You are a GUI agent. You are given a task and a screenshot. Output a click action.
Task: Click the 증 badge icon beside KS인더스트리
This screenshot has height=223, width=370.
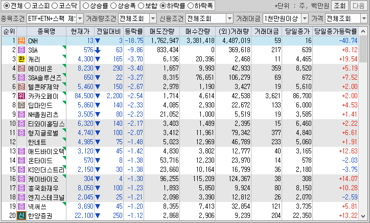pos(21,170)
